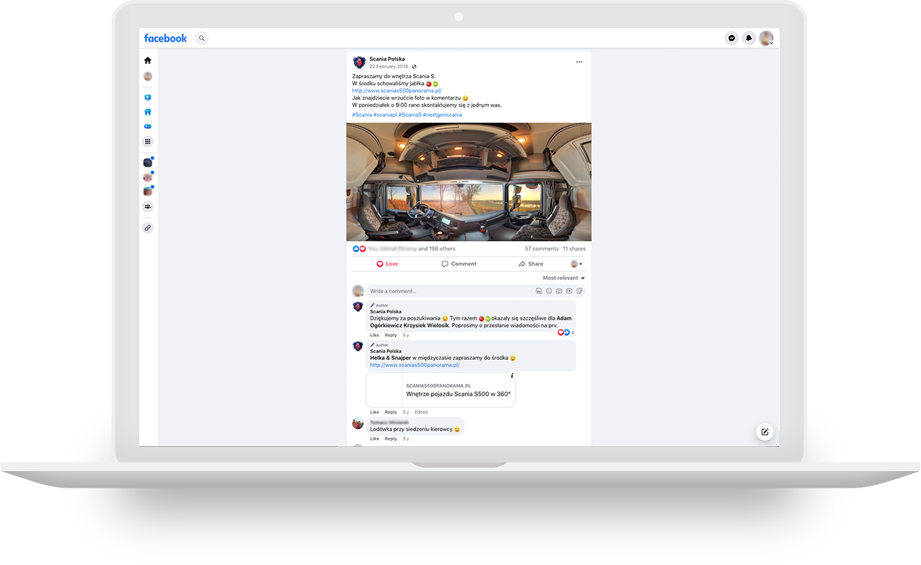The width and height of the screenshot is (921, 565).
Task: Open the all-apps grid menu in sidebar
Action: 148,141
